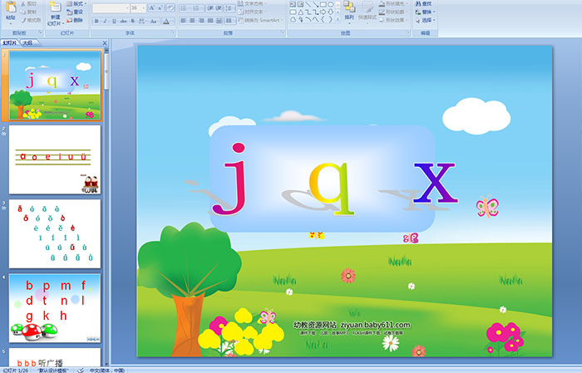The height and width of the screenshot is (373, 582).
Task: Toggle Strikethrough (abc) formatting
Action: 123,21
